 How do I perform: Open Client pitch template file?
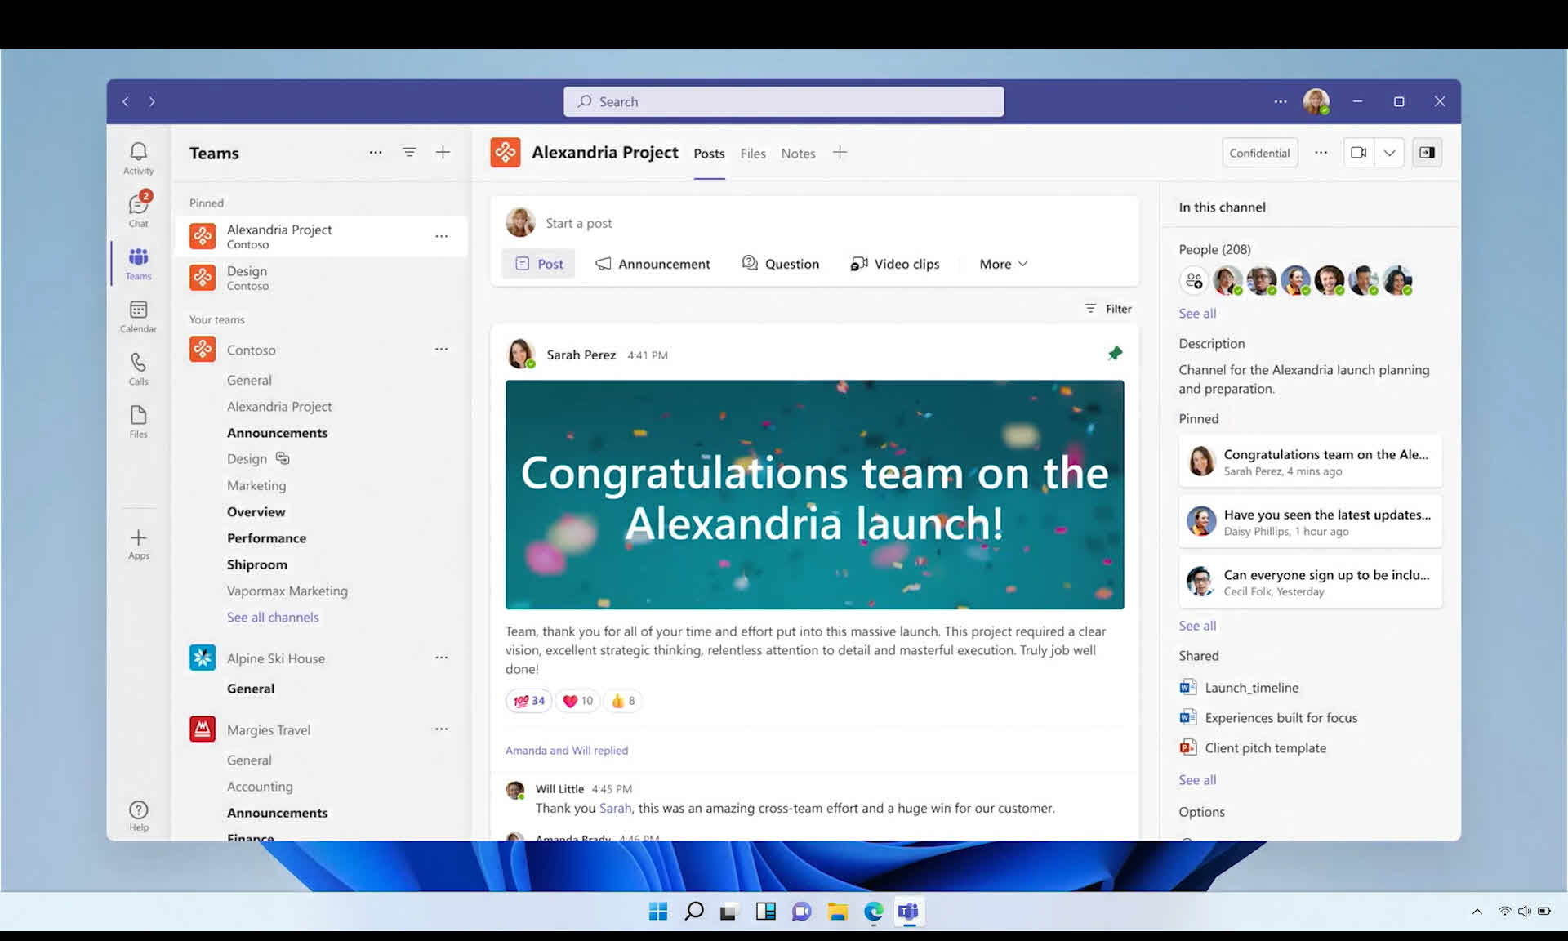point(1253,748)
